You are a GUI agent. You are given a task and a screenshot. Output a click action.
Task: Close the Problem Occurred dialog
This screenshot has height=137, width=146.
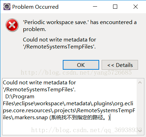pyautogui.click(x=136, y=7)
